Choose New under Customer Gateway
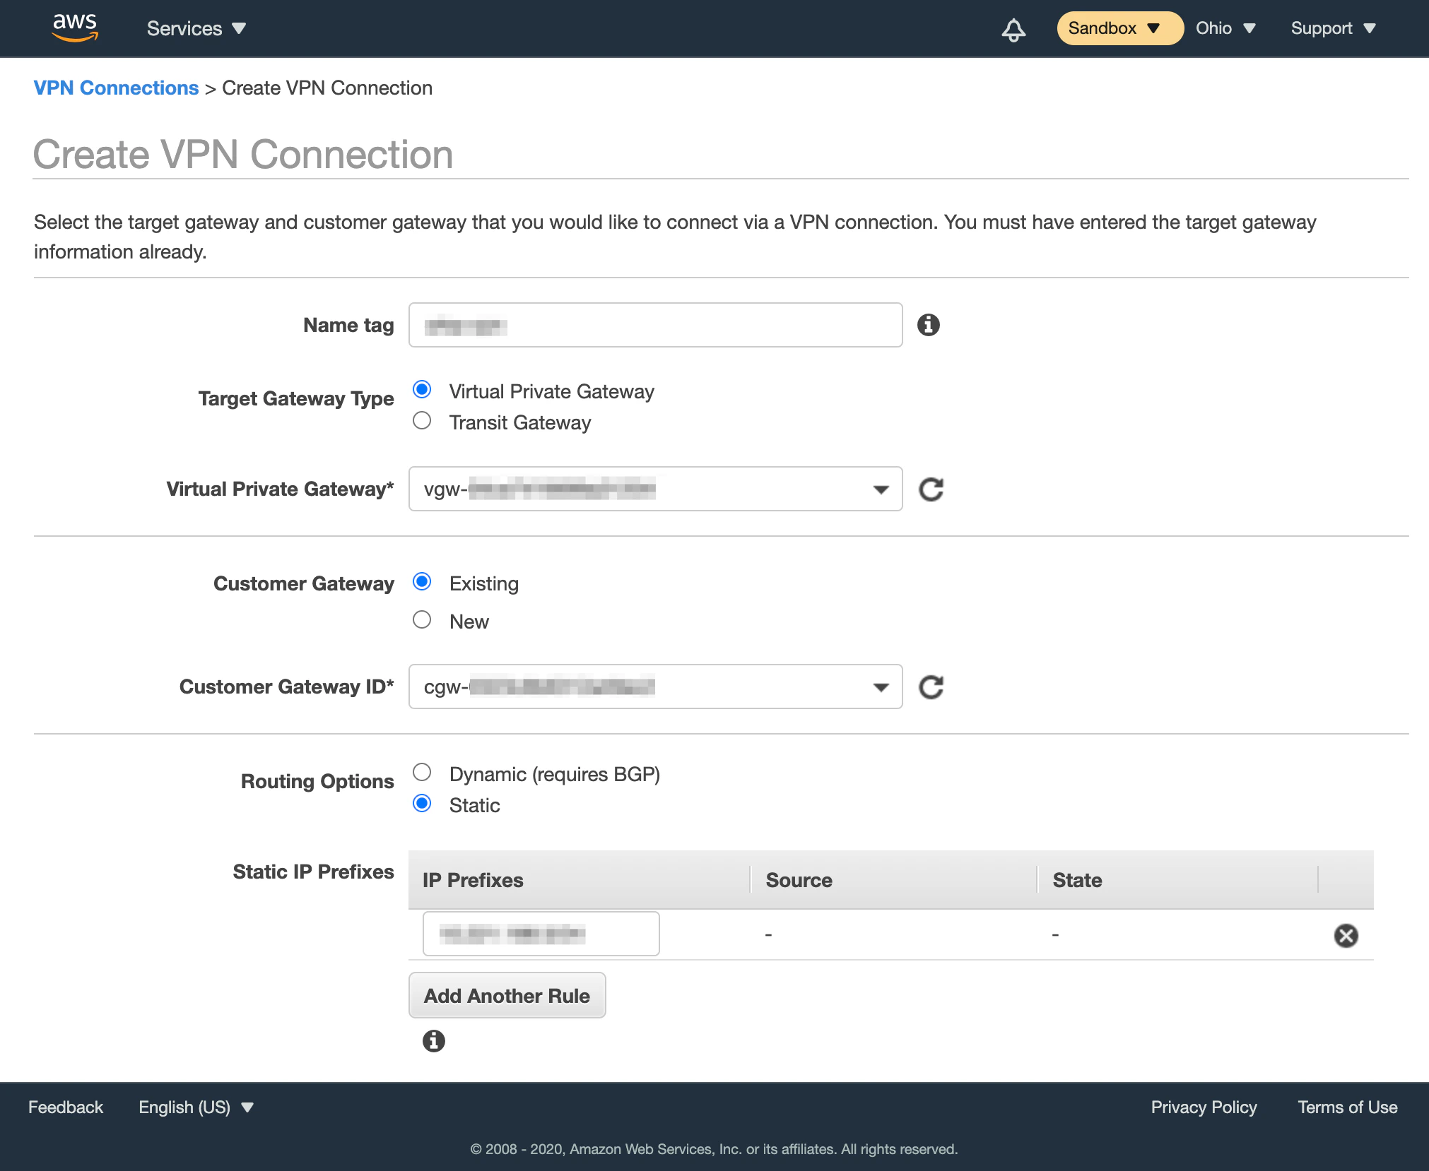Image resolution: width=1429 pixels, height=1171 pixels. (x=422, y=619)
